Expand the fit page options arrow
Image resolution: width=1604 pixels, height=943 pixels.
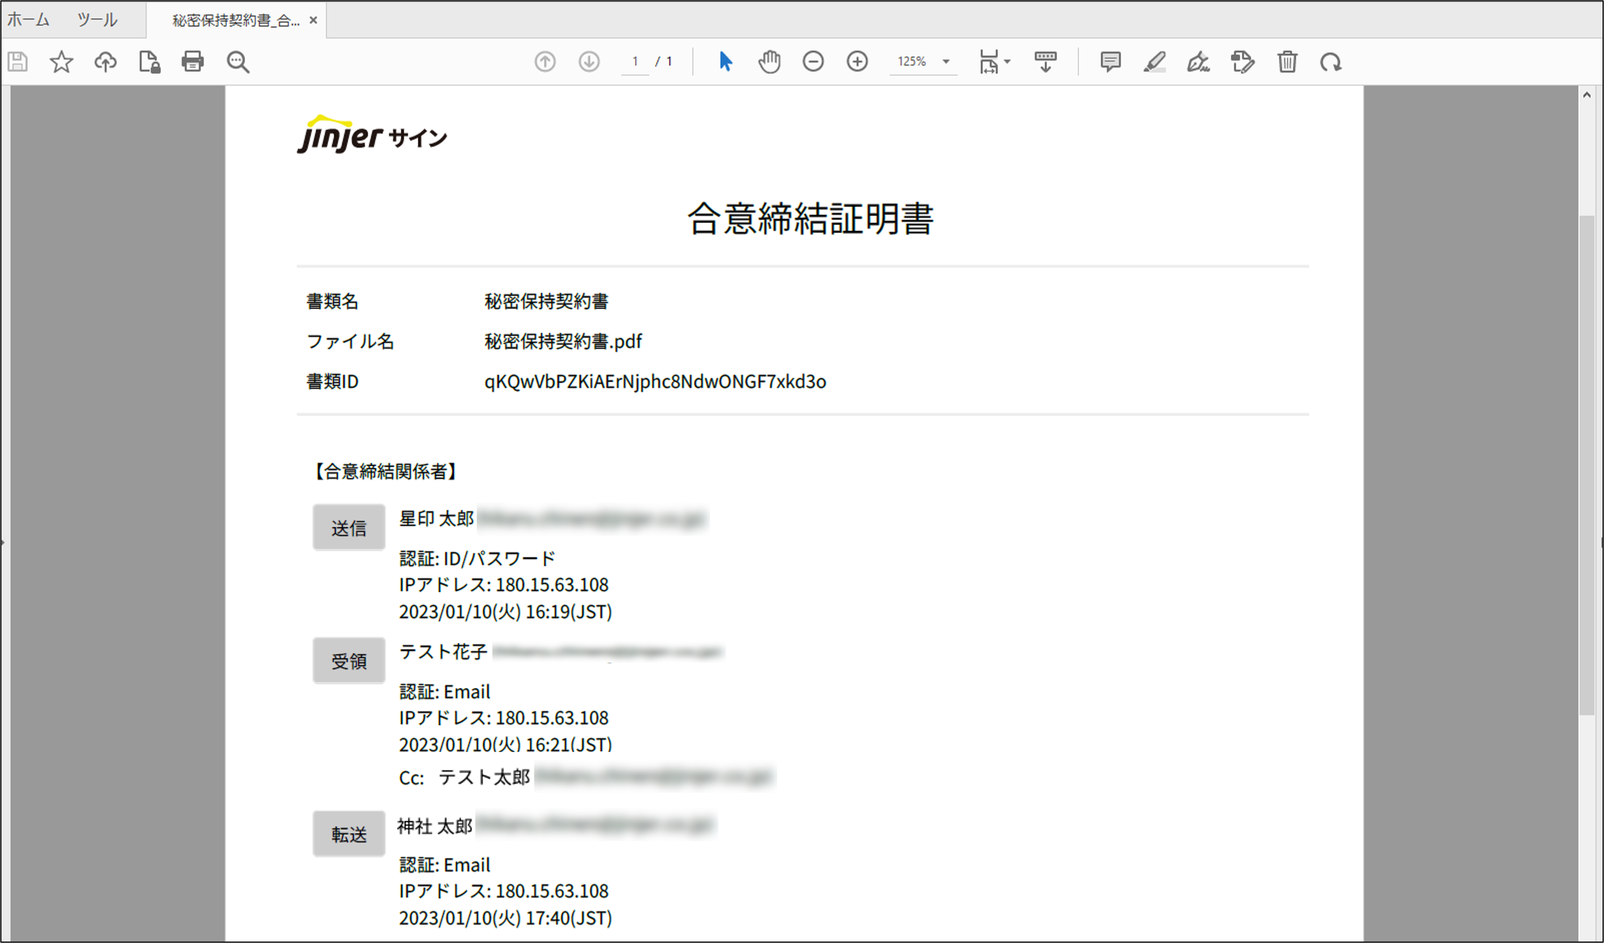coord(1007,62)
